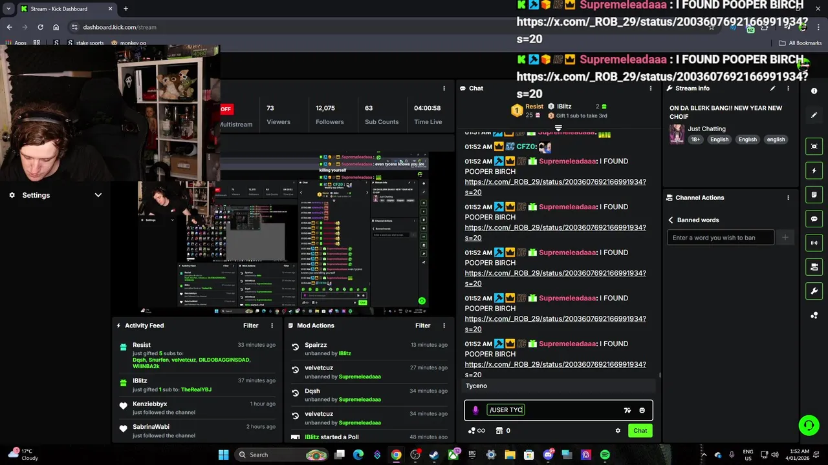Open the chat bubble icon in right sidebar
828x465 pixels.
point(814,219)
